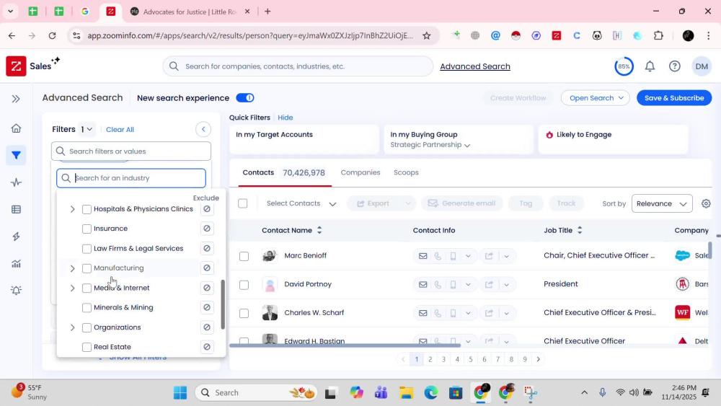721x406 pixels.
Task: Check the Organizations industry box
Action: click(x=87, y=328)
